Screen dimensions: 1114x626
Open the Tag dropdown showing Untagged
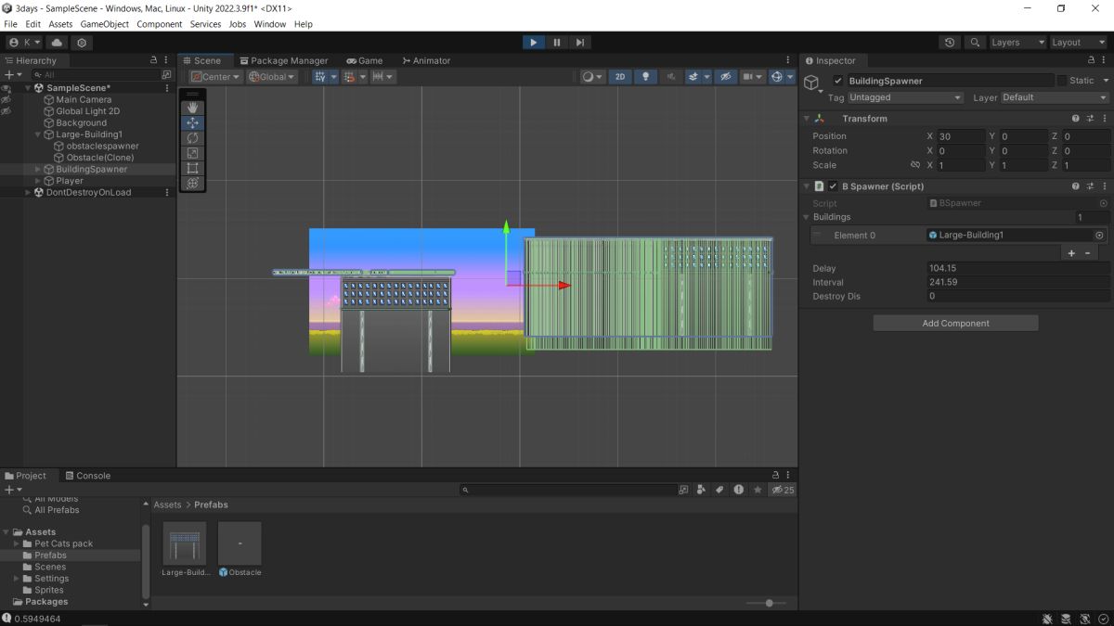pos(906,97)
